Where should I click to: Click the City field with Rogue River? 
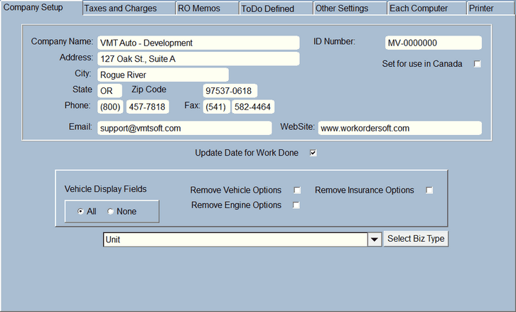click(163, 75)
